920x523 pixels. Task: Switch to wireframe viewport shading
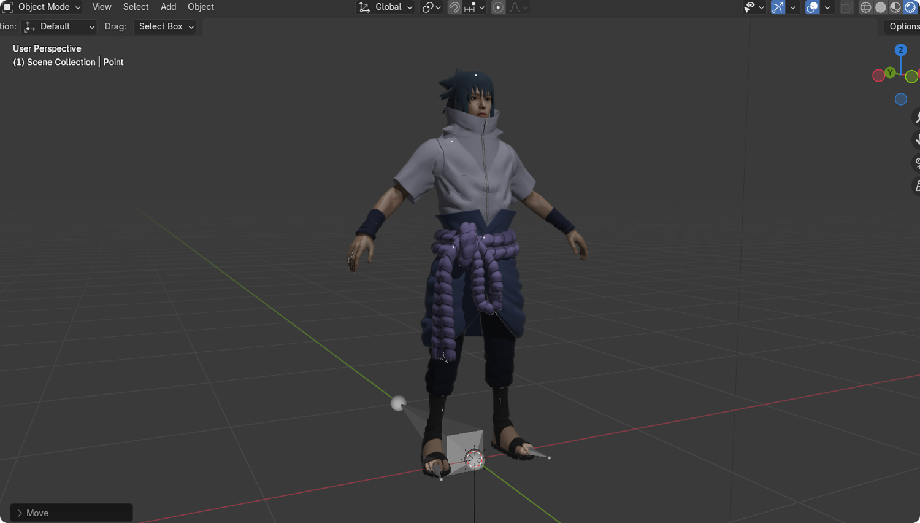click(865, 7)
